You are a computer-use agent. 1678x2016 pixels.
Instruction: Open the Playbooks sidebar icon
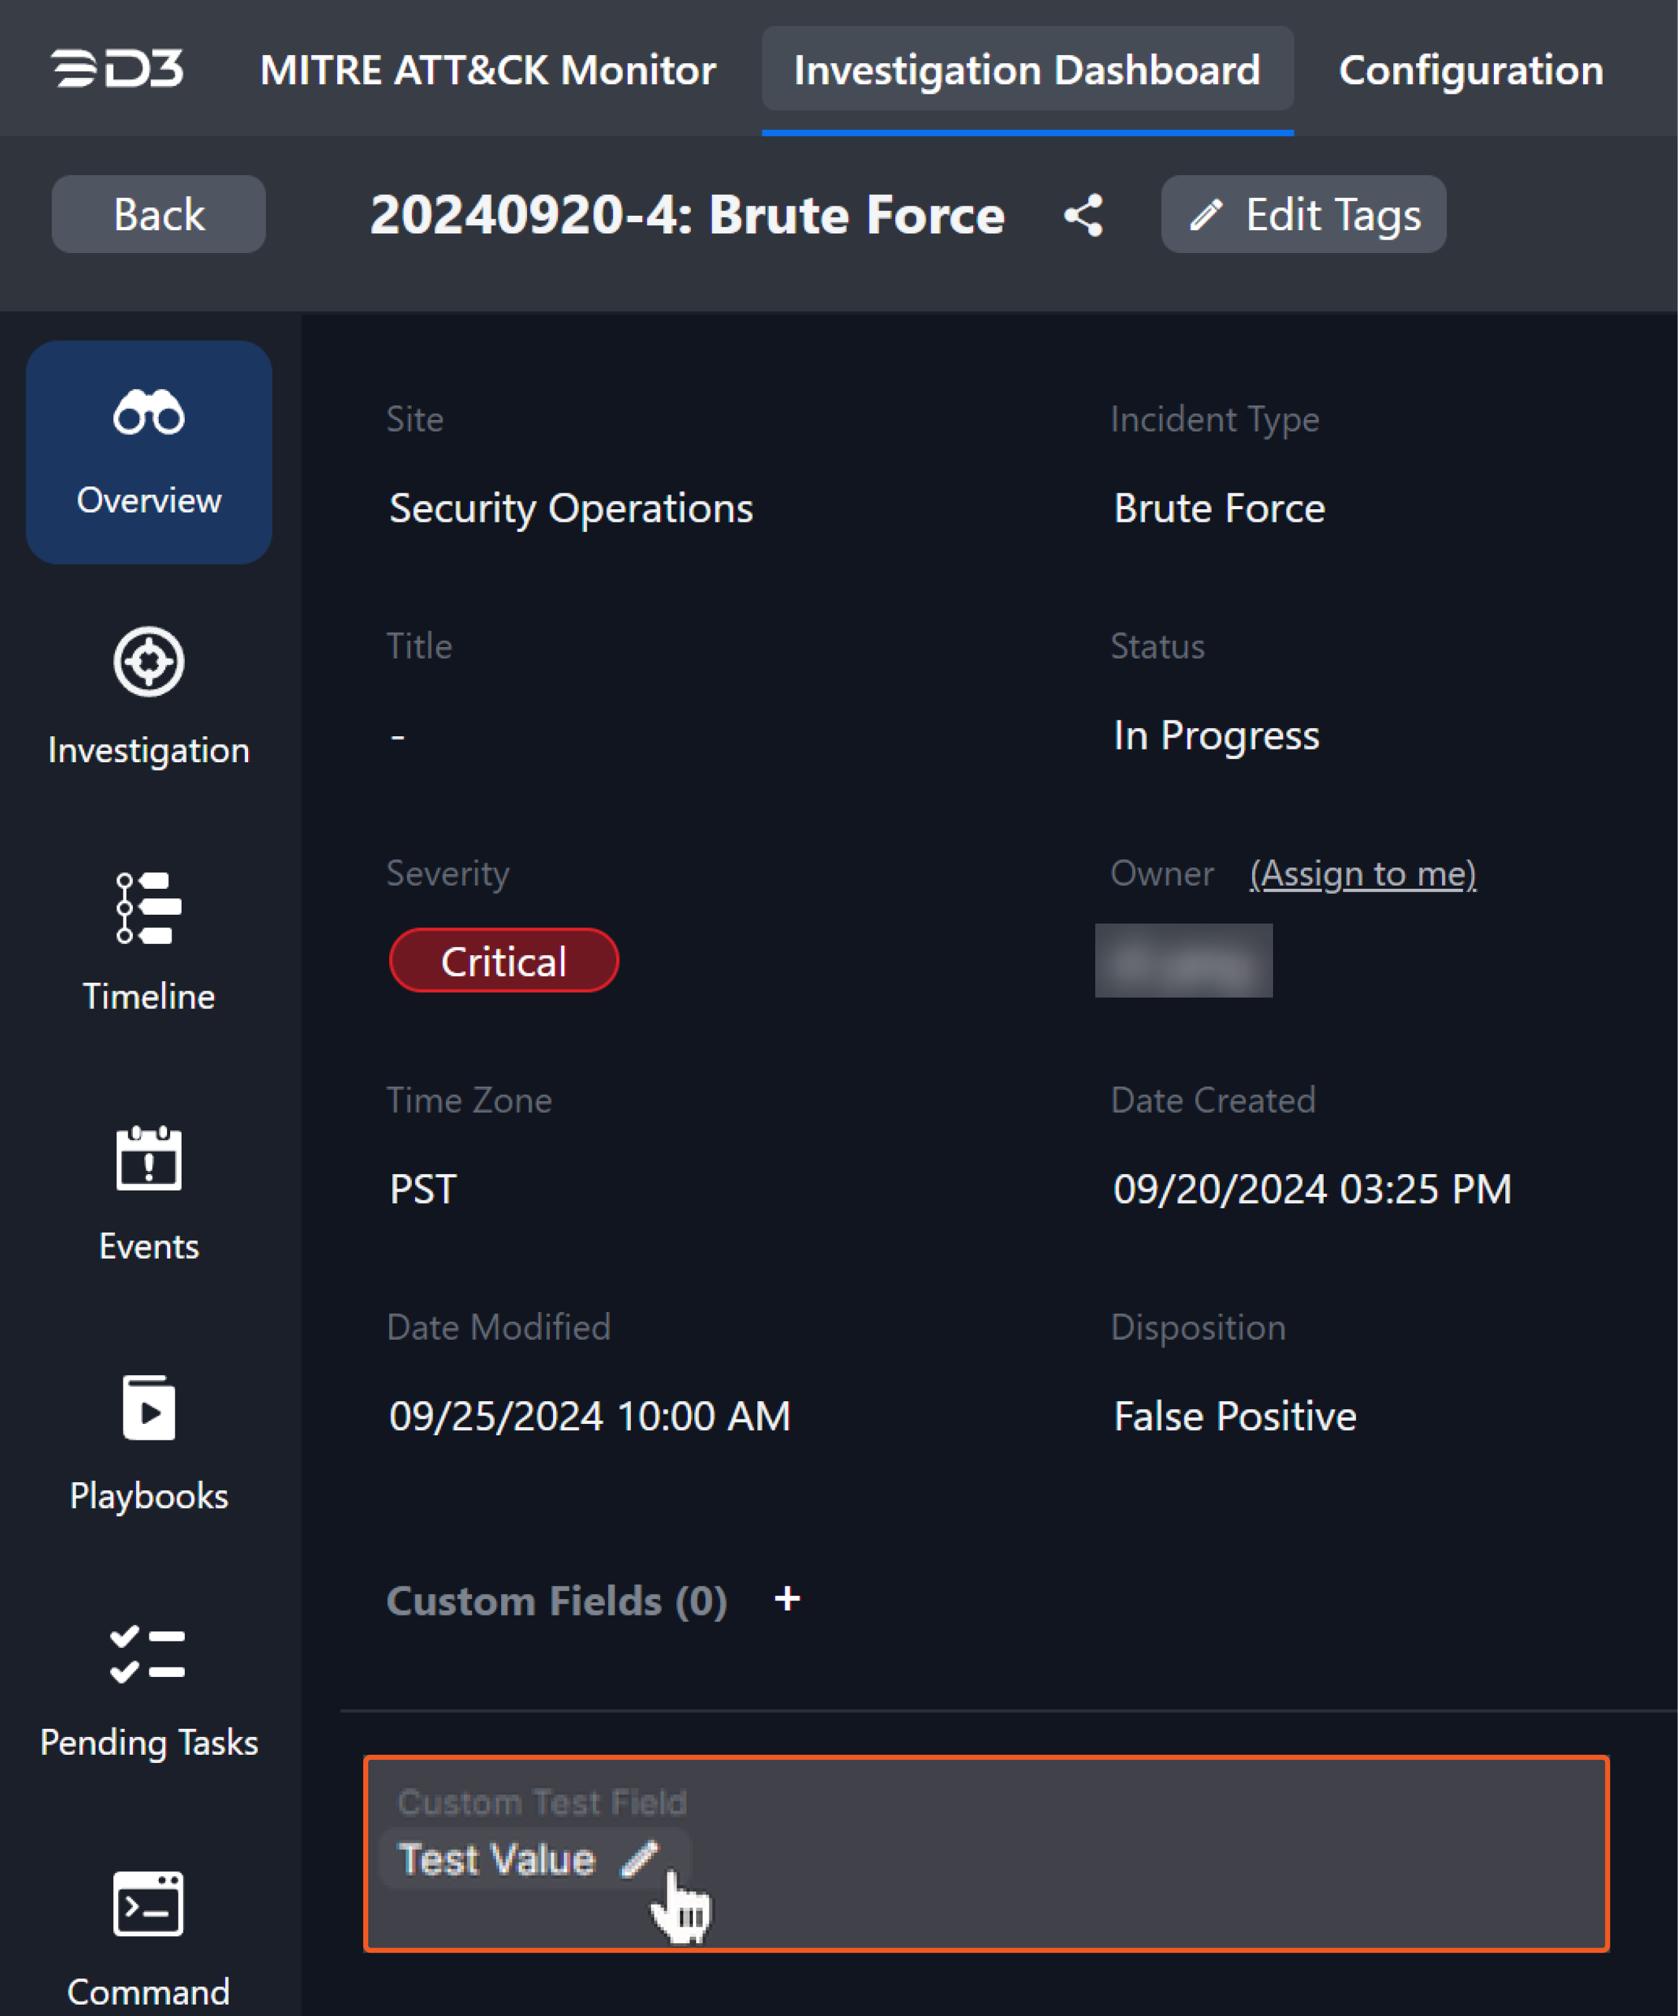tap(149, 1408)
